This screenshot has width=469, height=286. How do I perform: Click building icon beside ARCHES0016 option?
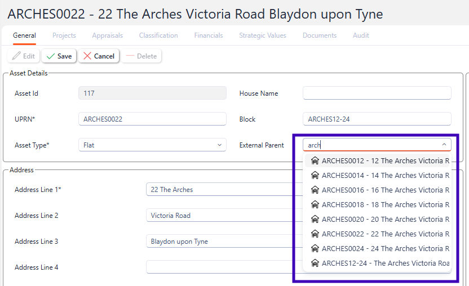pos(315,190)
